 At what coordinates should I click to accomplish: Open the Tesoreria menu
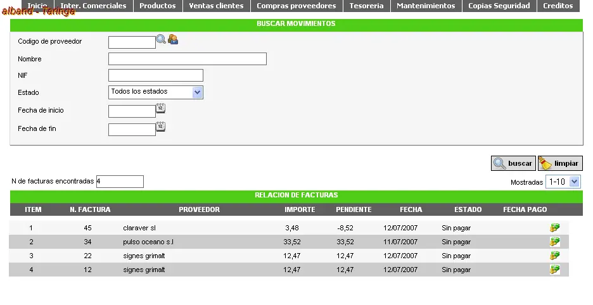coord(366,6)
